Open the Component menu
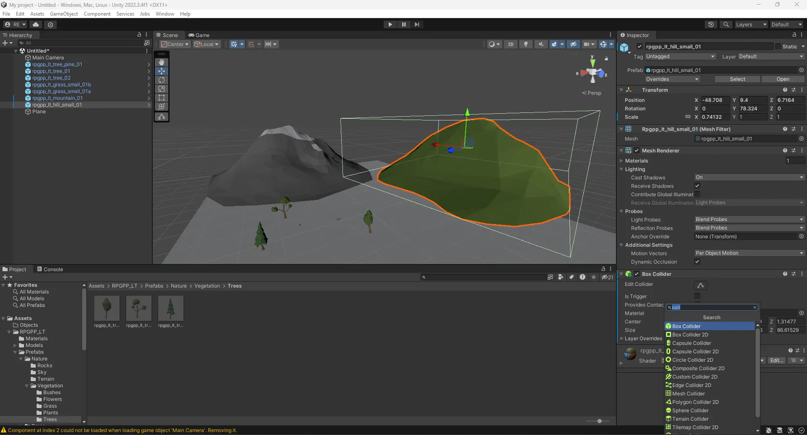Screen dimensions: 807x435 (97, 14)
